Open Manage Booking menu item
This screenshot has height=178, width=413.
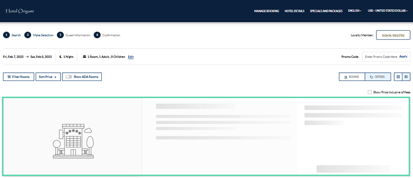tap(267, 11)
